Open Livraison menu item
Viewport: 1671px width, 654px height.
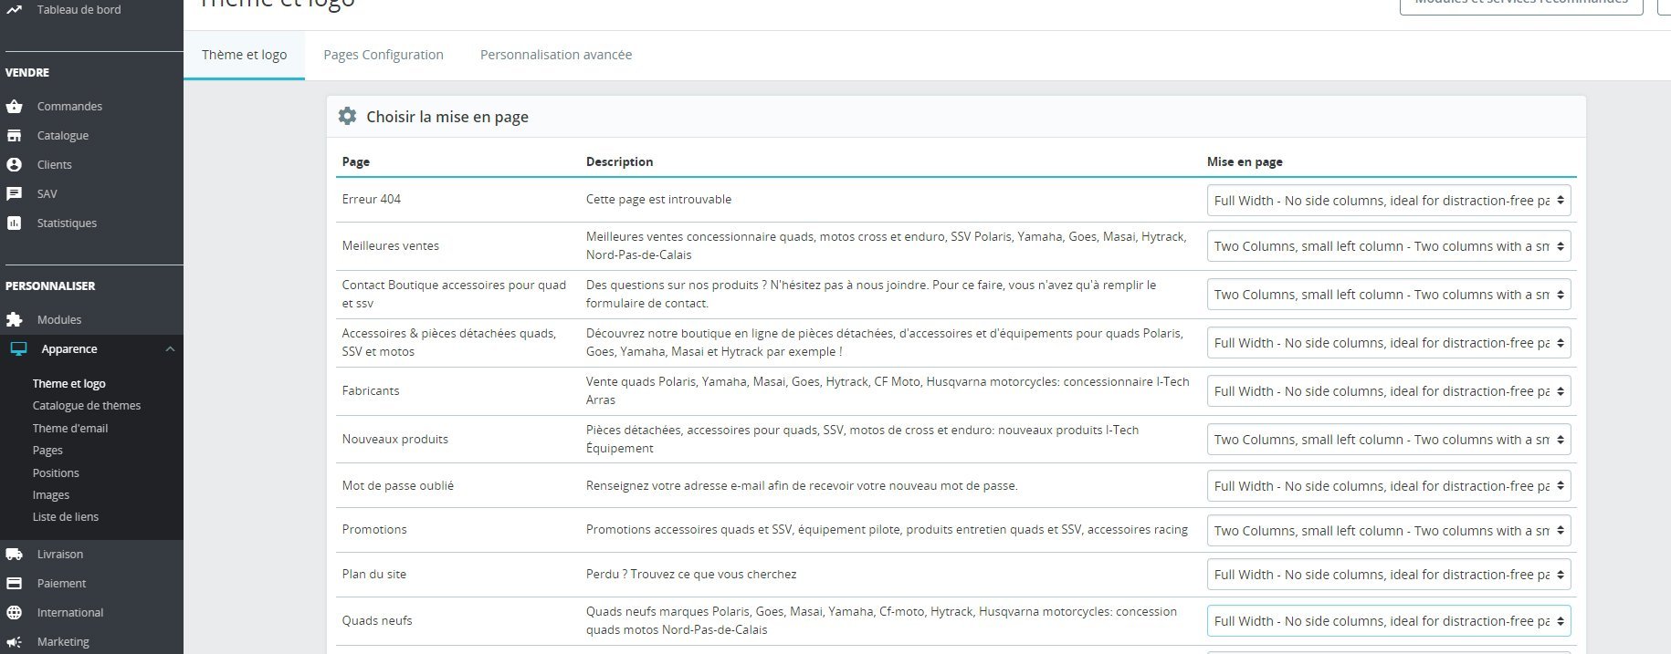[60, 555]
